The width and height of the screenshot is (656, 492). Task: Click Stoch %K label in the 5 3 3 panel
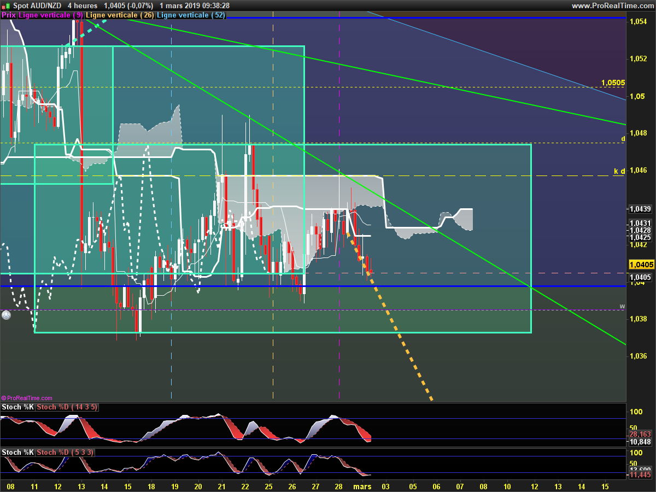point(18,453)
